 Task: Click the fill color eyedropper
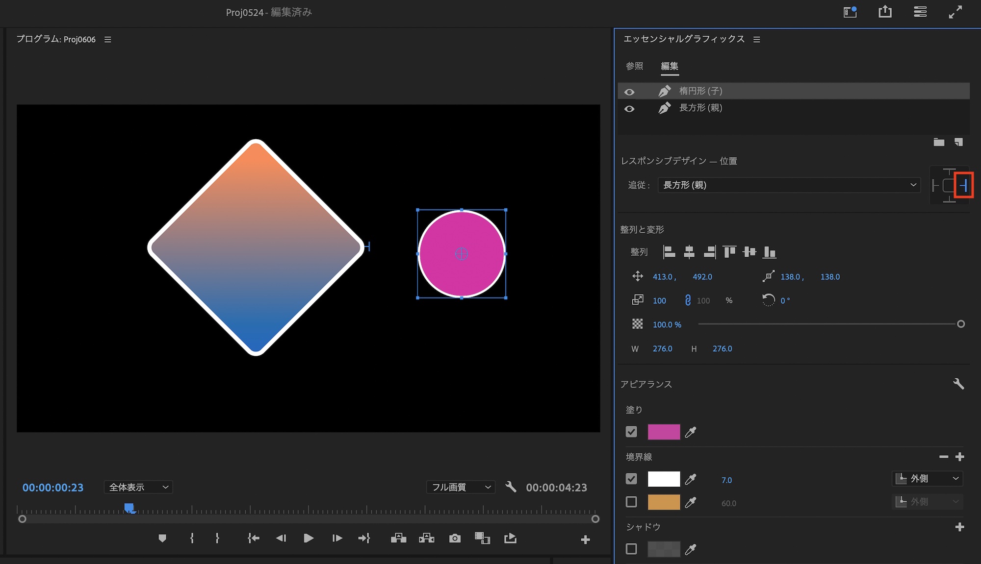[691, 432]
